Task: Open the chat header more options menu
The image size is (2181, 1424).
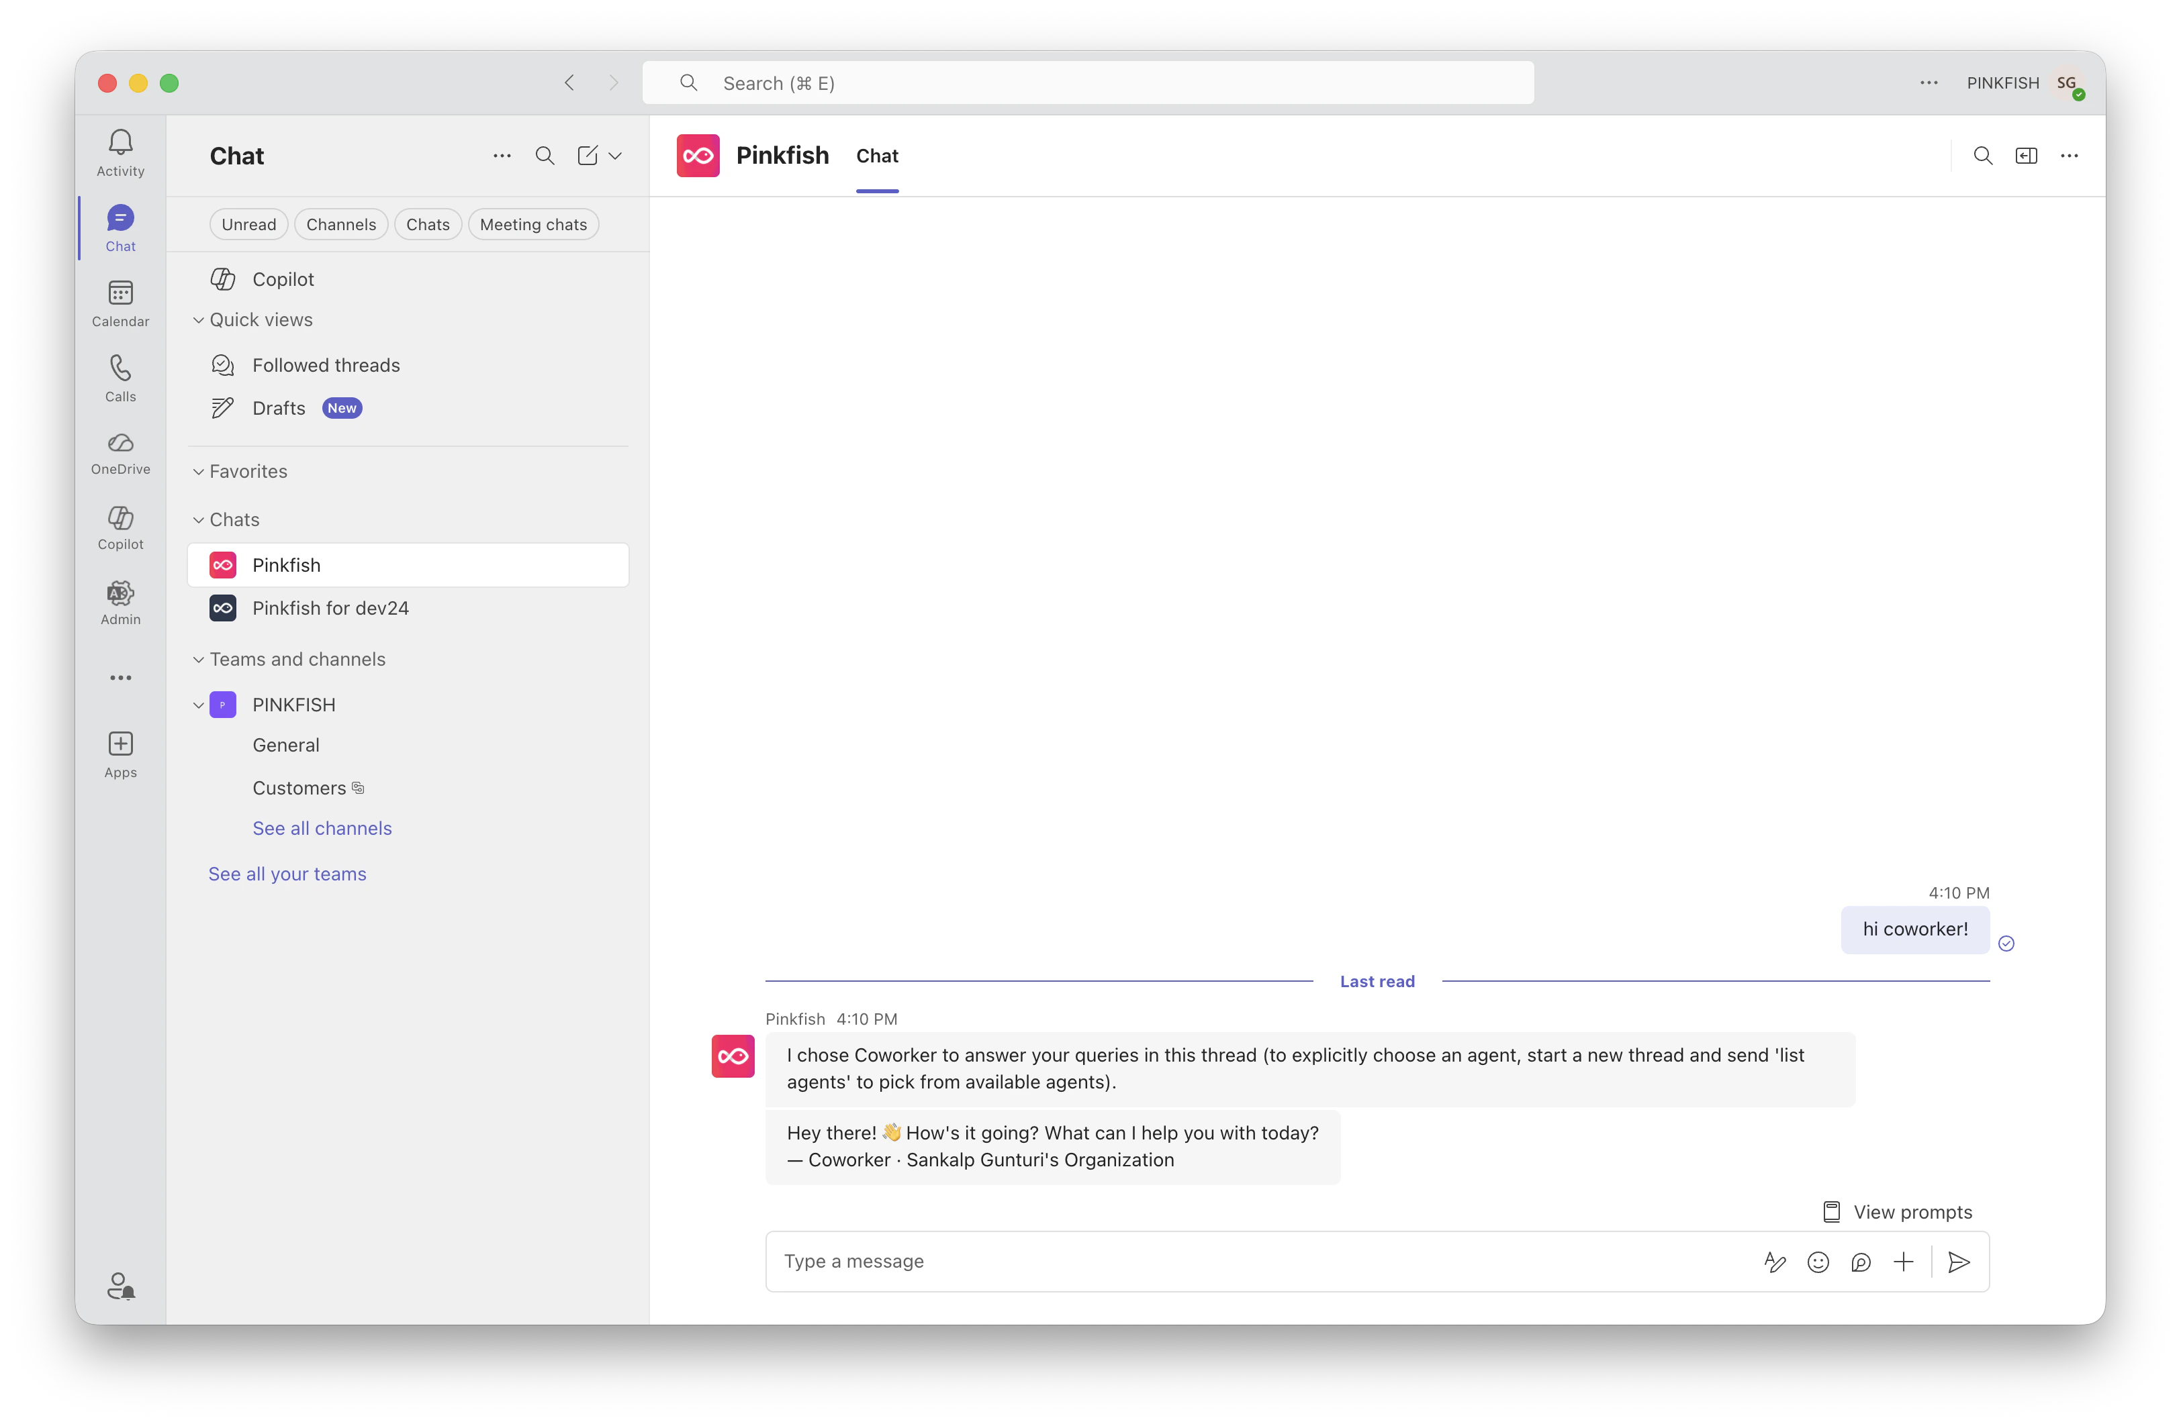Action: [2070, 156]
